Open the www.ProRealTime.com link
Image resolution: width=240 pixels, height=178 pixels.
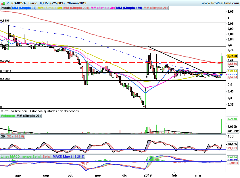point(220,3)
